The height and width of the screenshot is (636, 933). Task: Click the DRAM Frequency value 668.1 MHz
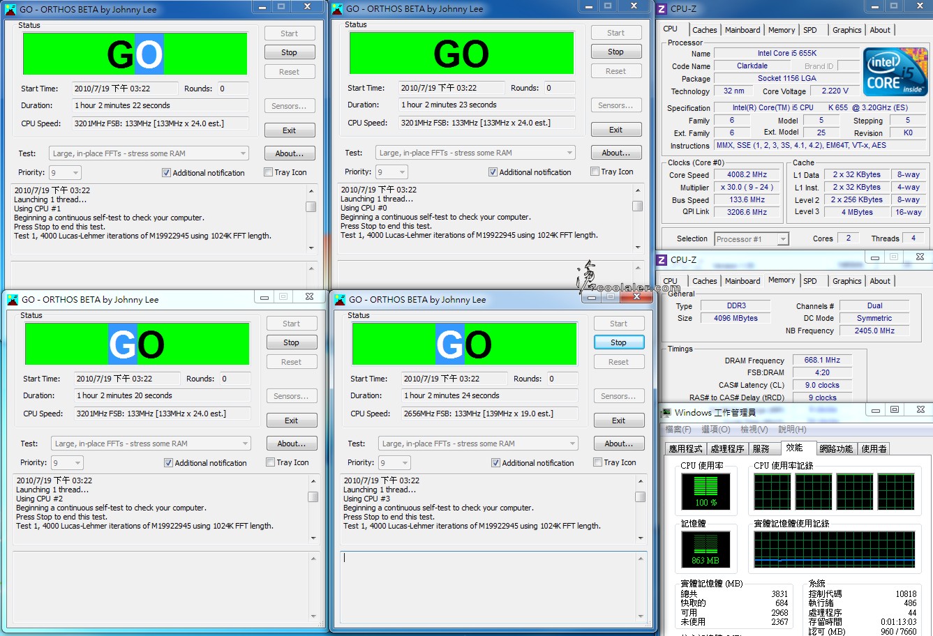tap(822, 361)
